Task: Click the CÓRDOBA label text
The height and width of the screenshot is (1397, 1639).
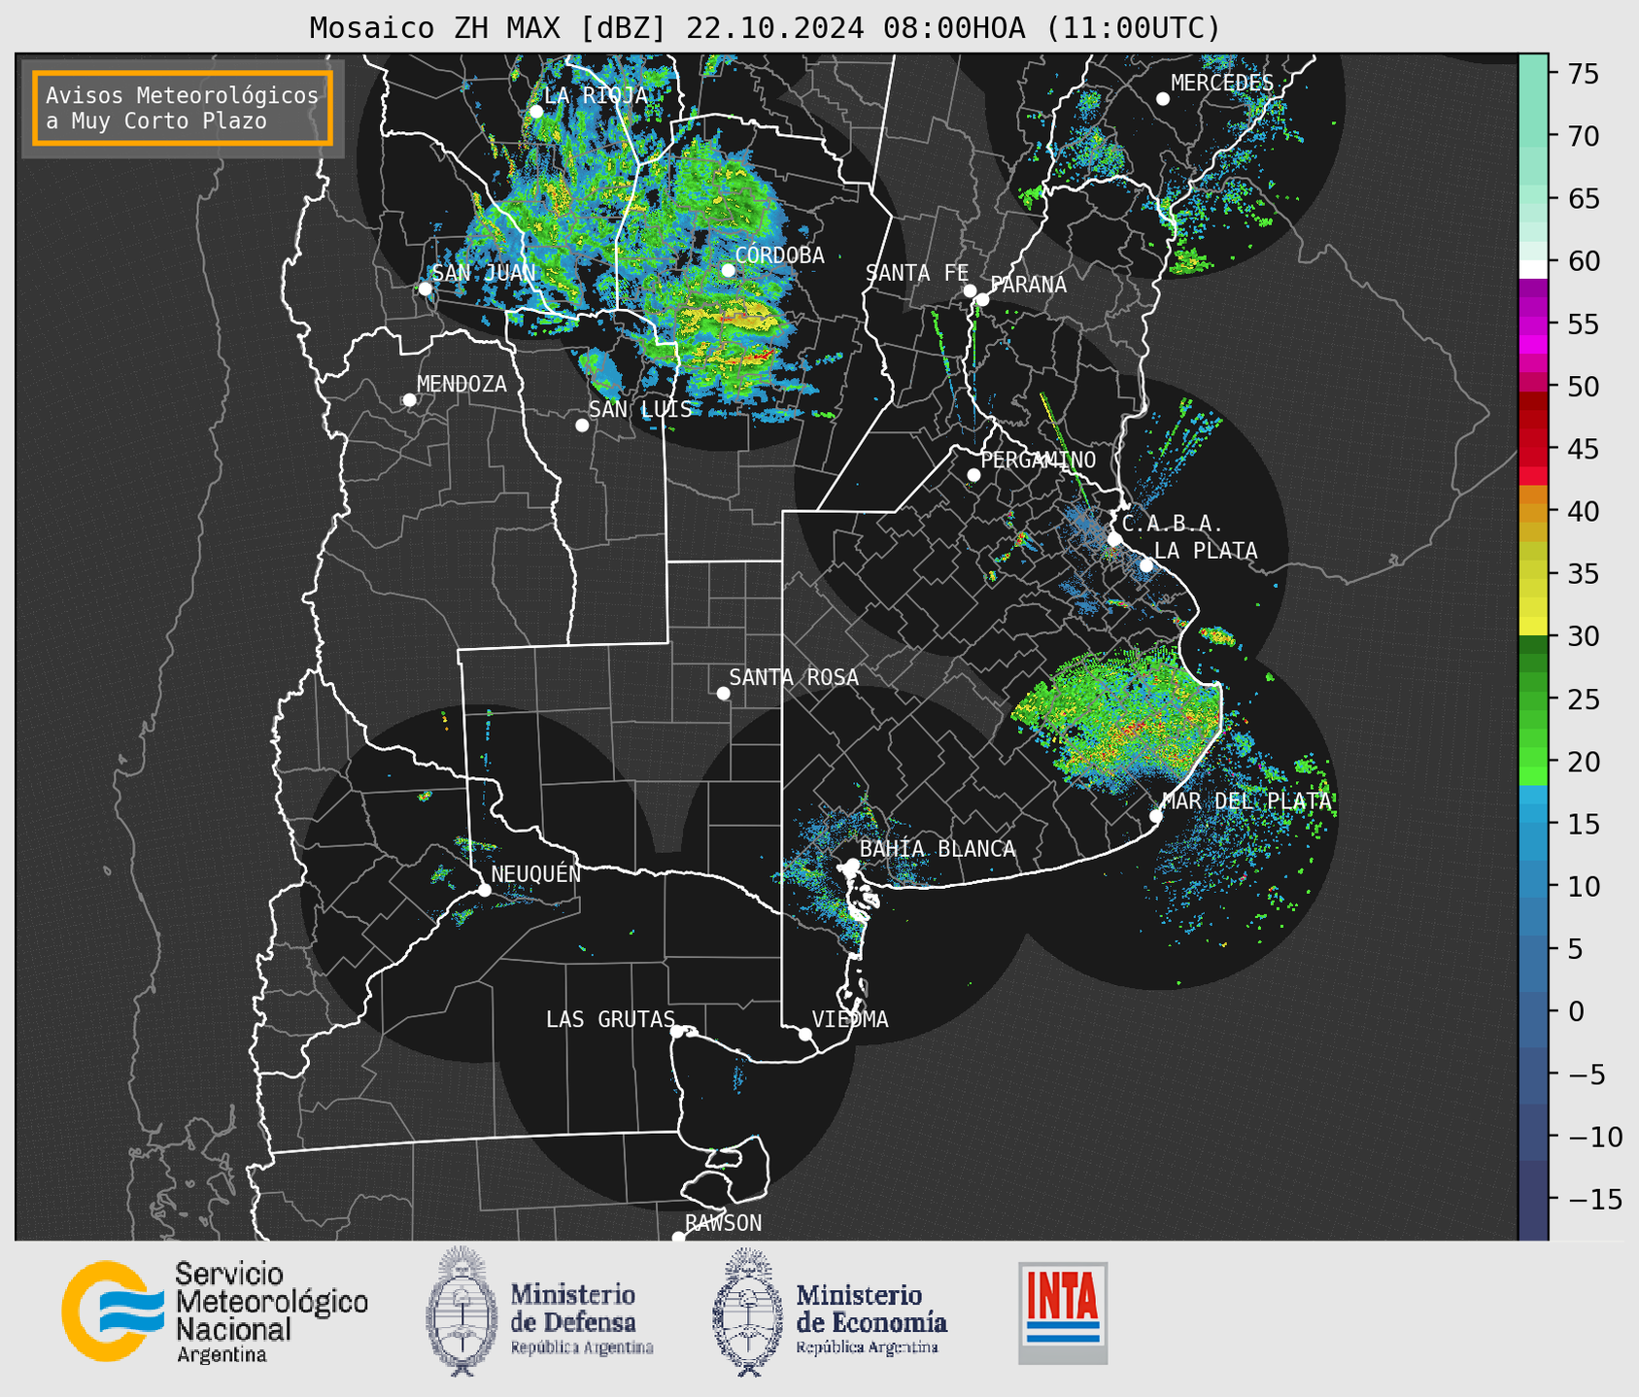Action: (x=780, y=256)
